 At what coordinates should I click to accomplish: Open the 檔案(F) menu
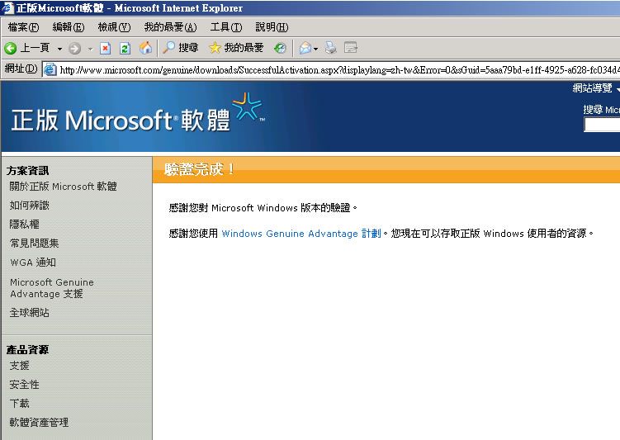point(23,27)
